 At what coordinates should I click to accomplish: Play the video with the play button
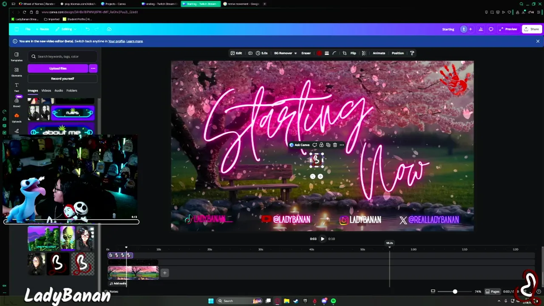pyautogui.click(x=323, y=239)
